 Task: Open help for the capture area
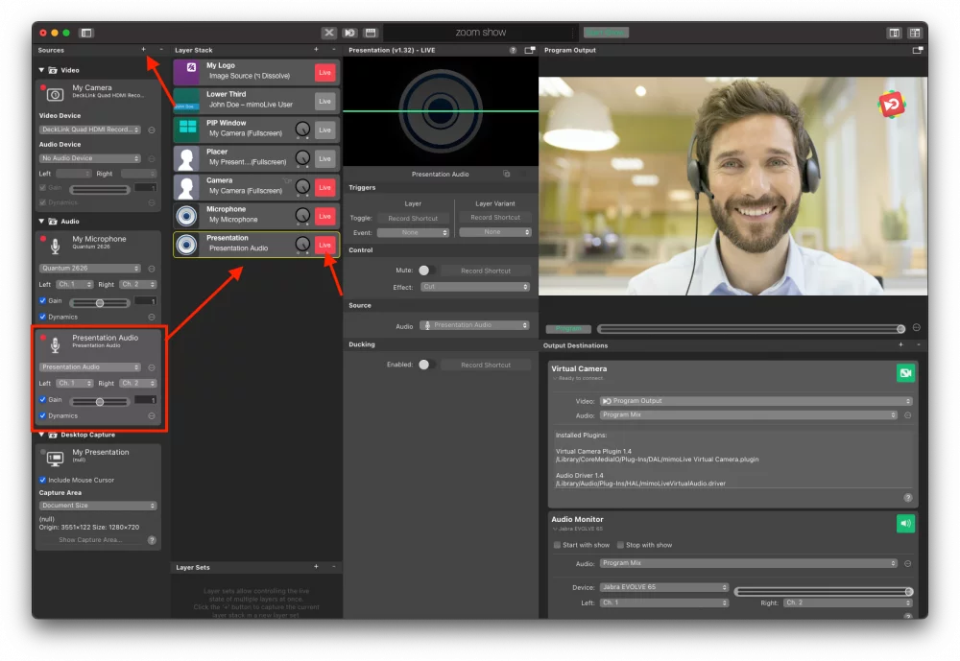pyautogui.click(x=152, y=540)
